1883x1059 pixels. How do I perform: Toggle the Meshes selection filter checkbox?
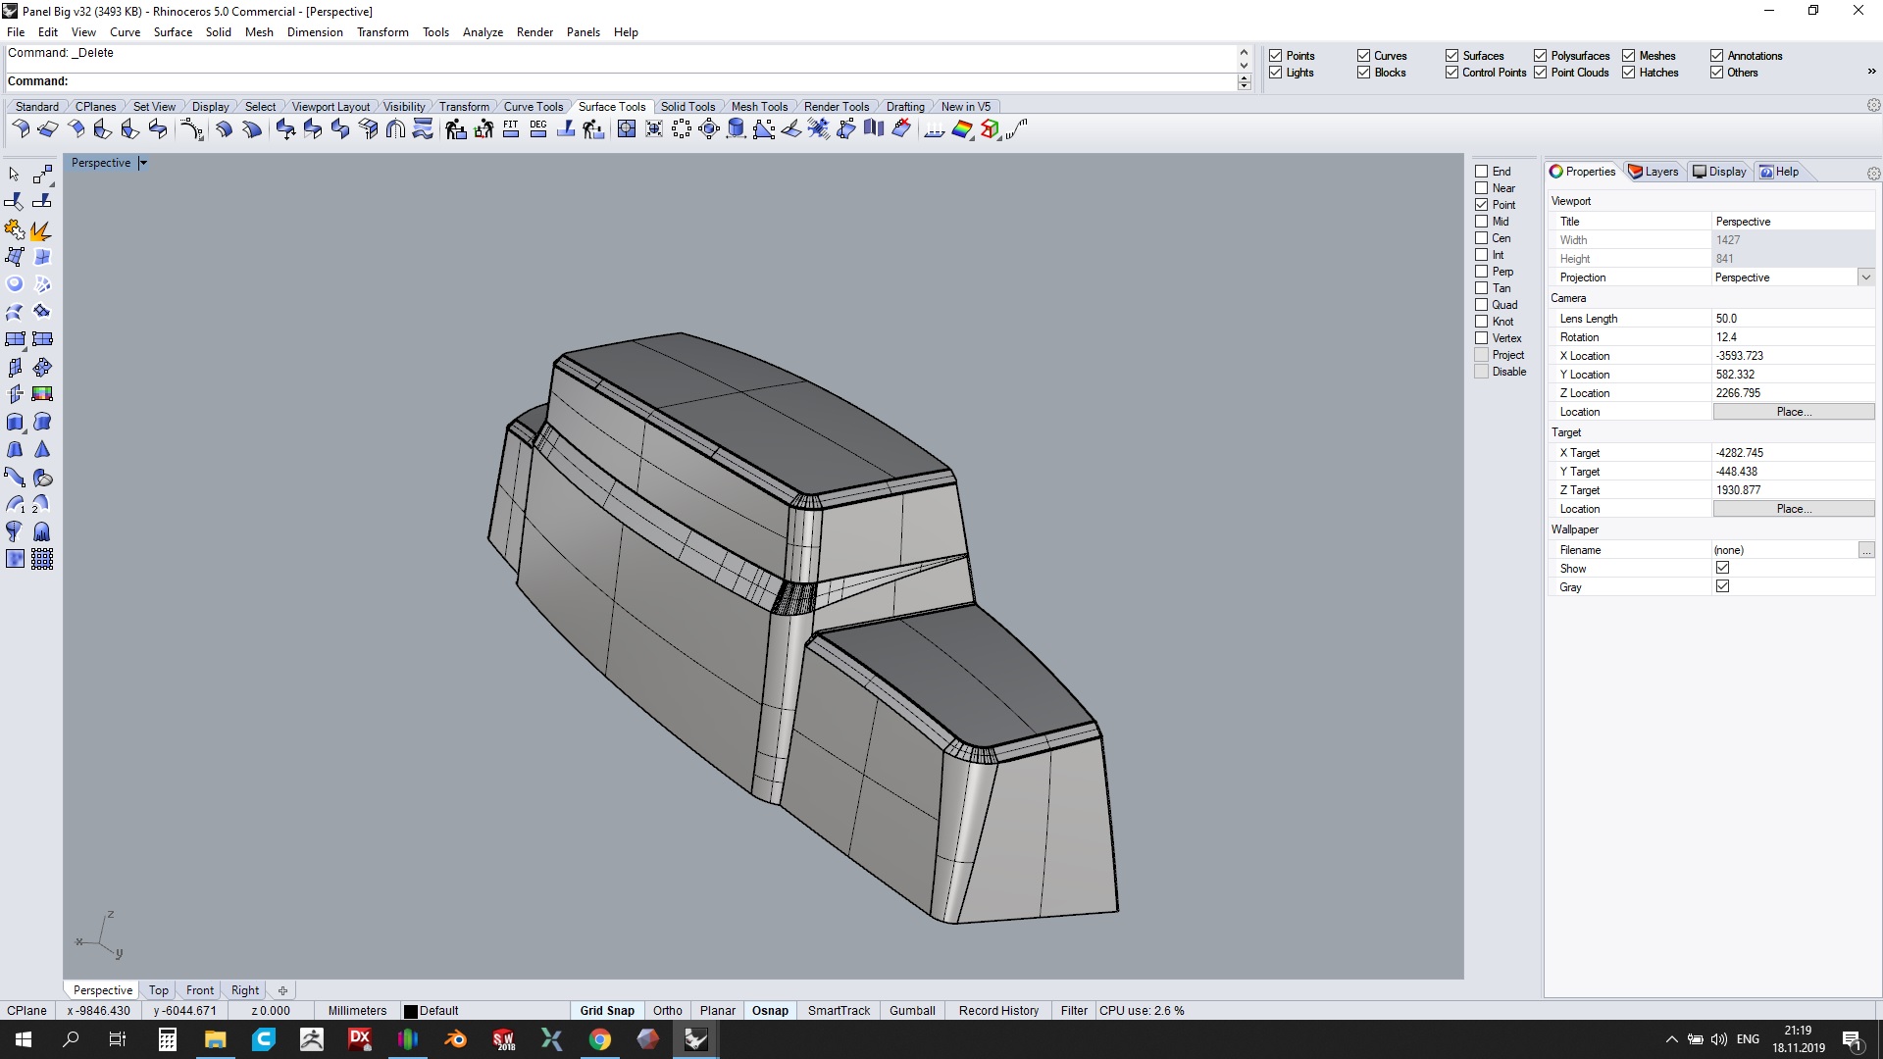(1629, 56)
